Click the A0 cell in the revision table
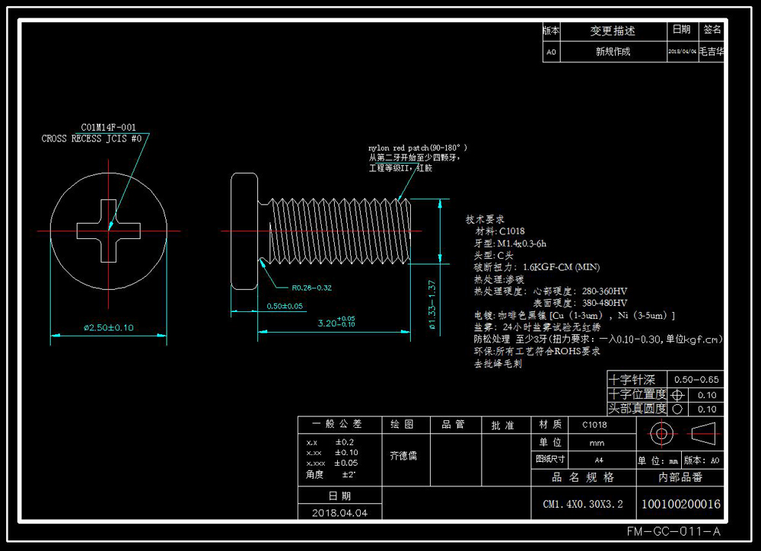The height and width of the screenshot is (551, 761). click(551, 52)
